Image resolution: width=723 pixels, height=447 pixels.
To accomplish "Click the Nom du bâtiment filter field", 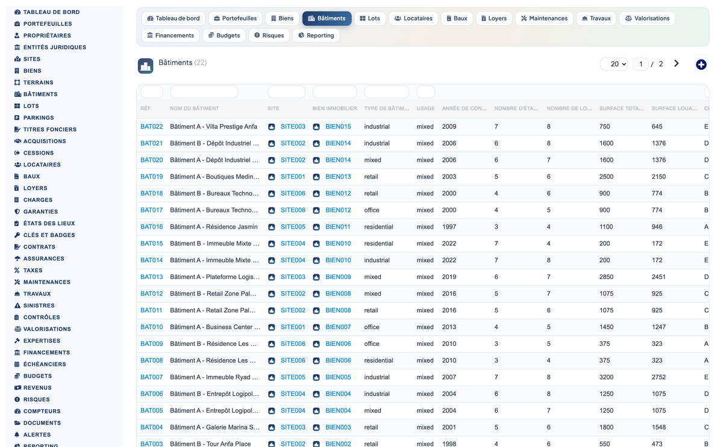I will click(x=204, y=92).
